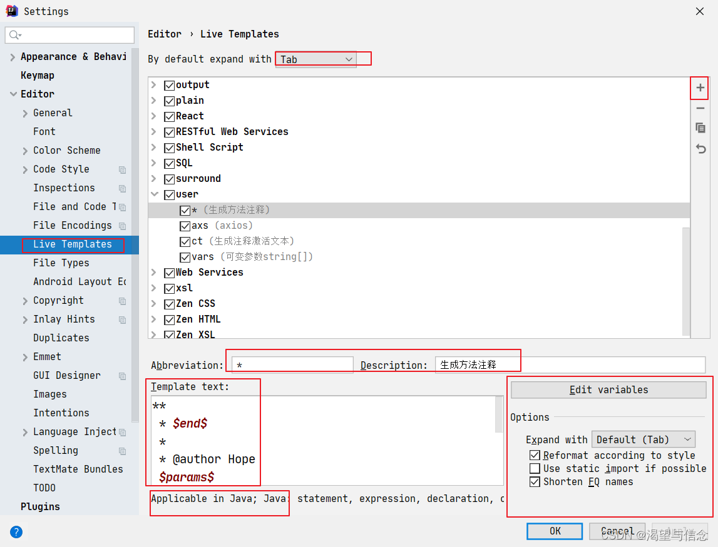Click project-level icon beside Copyright
The height and width of the screenshot is (547, 718).
(122, 301)
